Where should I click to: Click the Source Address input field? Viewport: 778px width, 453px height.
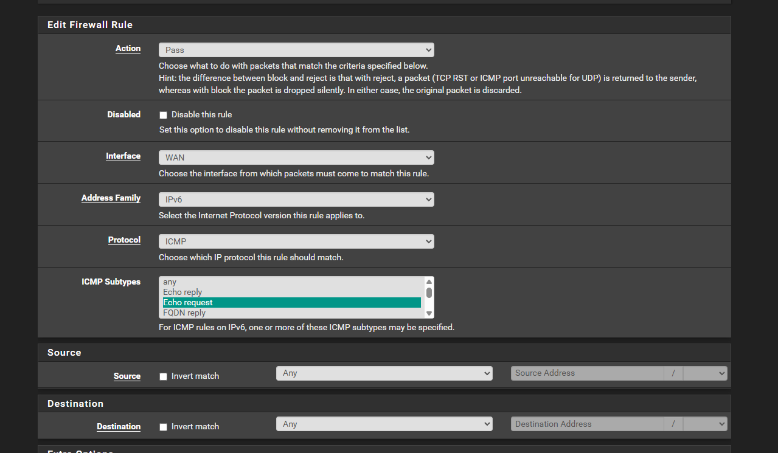tap(587, 373)
